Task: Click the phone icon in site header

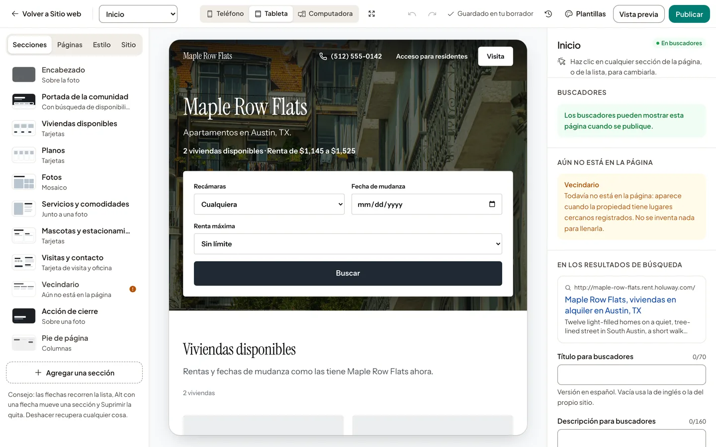Action: 323,56
